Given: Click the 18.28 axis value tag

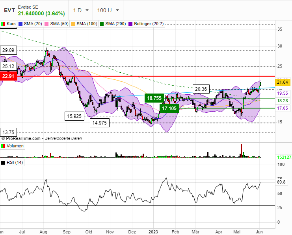Looking at the screenshot, I should 283,101.
